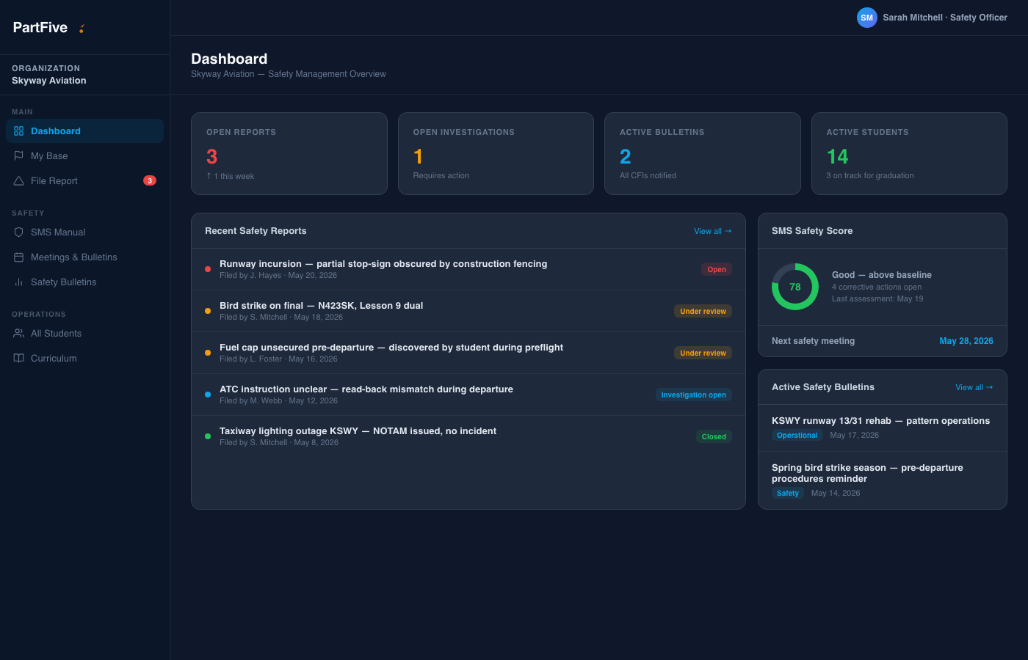Open the Open Reports stat card
This screenshot has height=660, width=1028.
coord(289,153)
